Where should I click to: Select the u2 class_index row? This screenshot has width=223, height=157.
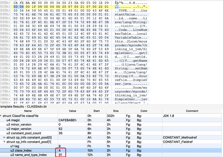[111, 151]
